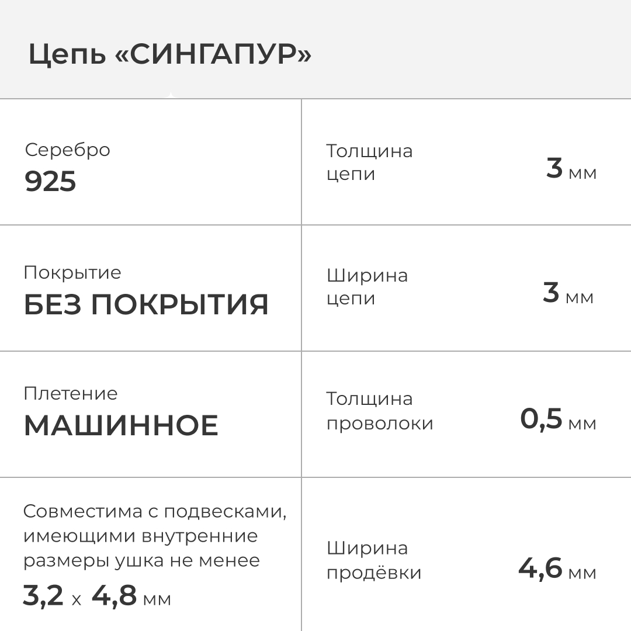This screenshot has width=631, height=631.
Task: Click the small pointer notch under the header
Action: click(x=170, y=95)
